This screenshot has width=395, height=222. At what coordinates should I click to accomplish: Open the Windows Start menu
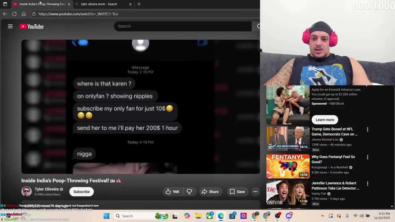pyautogui.click(x=106, y=216)
